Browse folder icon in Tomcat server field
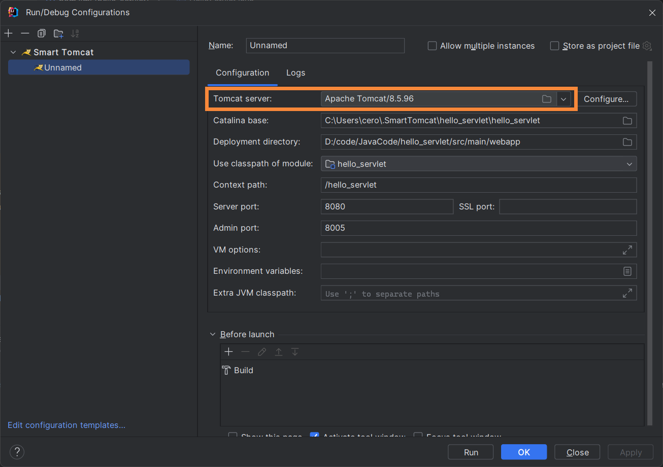 click(547, 99)
